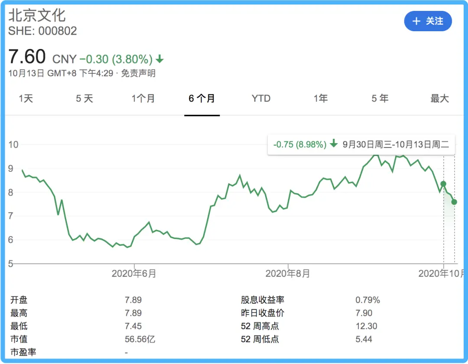This screenshot has width=468, height=364.
Task: Click the CNY currency label
Action: 65,59
